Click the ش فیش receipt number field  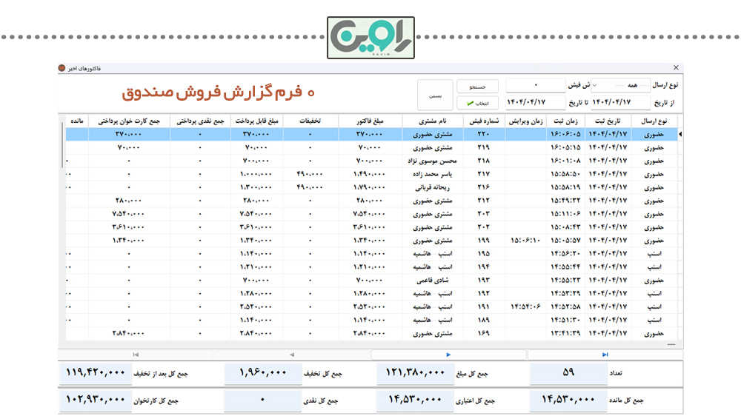(535, 85)
